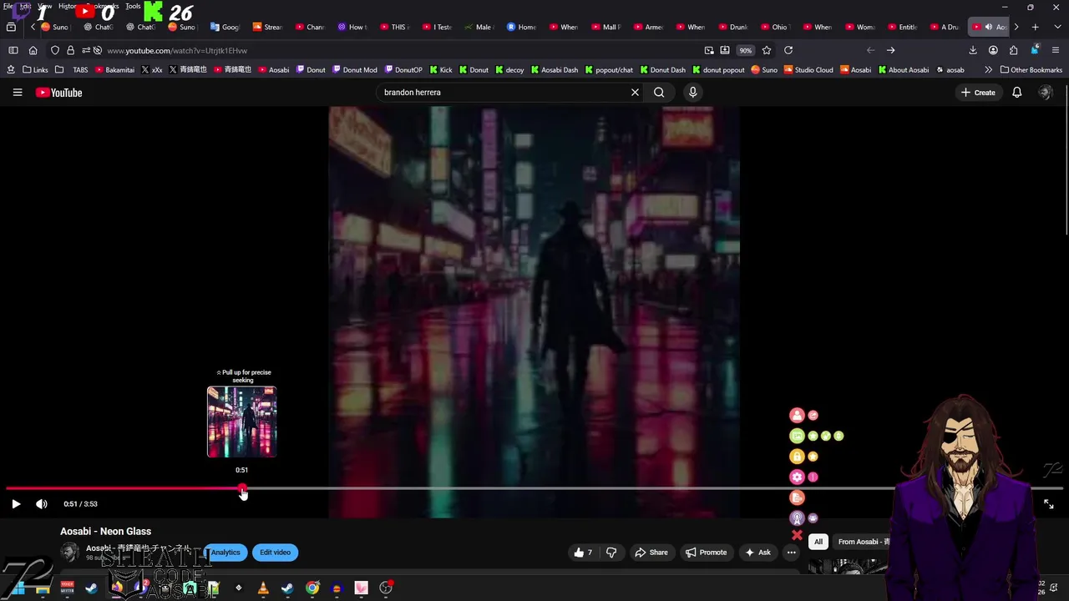Image resolution: width=1069 pixels, height=601 pixels.
Task: Ask about this video
Action: (757, 553)
